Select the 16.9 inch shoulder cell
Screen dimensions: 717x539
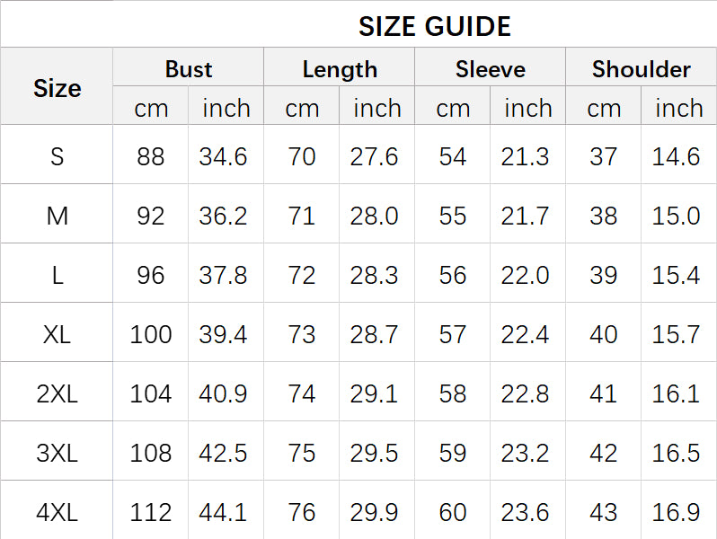(677, 512)
